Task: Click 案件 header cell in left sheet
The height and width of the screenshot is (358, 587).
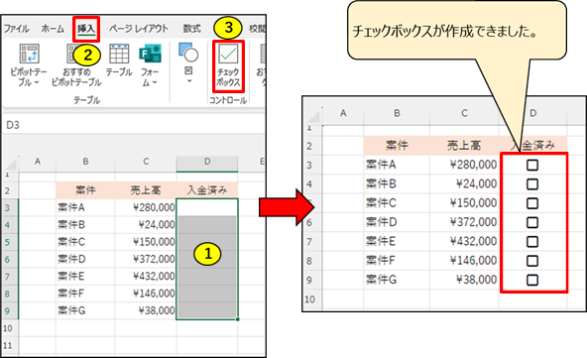Action: (x=85, y=190)
